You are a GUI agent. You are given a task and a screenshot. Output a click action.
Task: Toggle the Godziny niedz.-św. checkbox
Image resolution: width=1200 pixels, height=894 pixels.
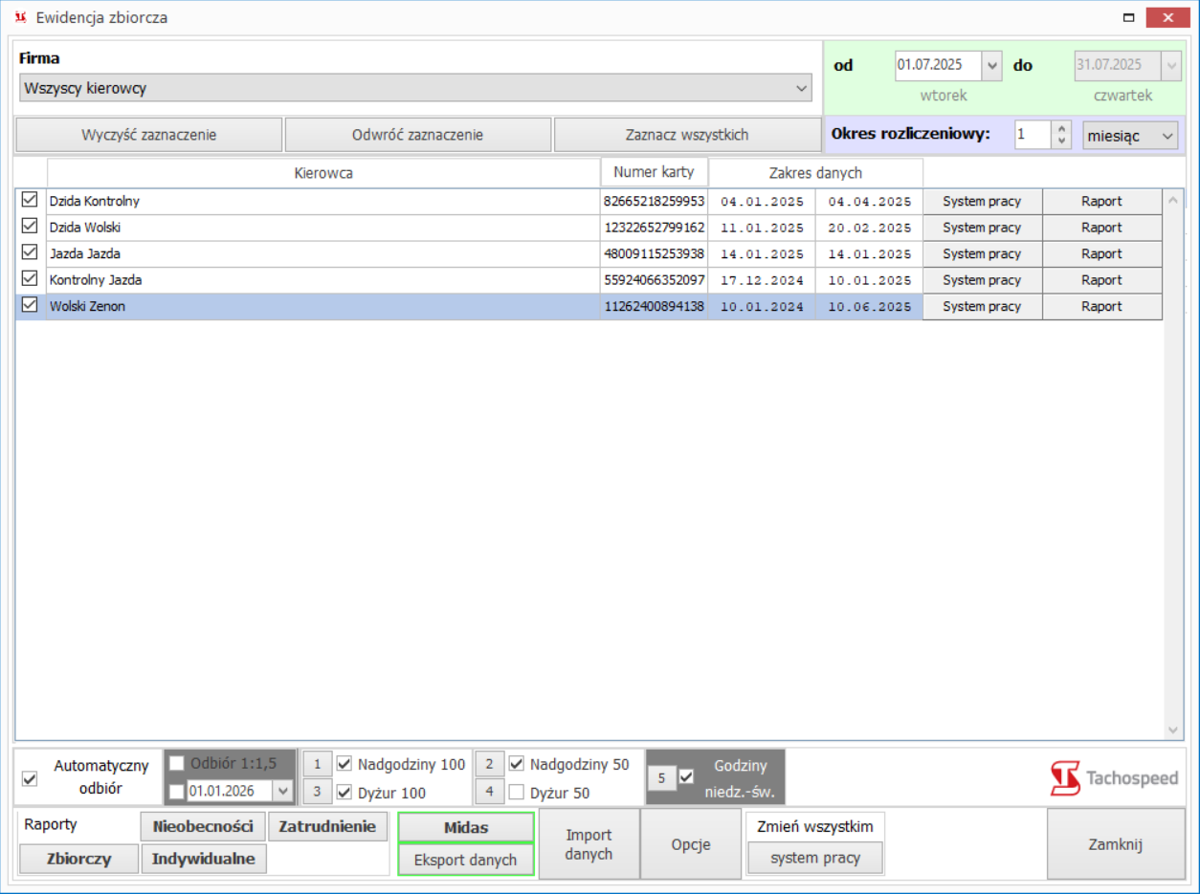pyautogui.click(x=686, y=777)
